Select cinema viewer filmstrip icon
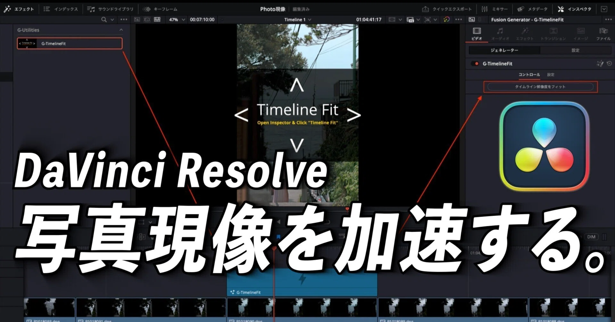615x322 pixels. click(157, 20)
